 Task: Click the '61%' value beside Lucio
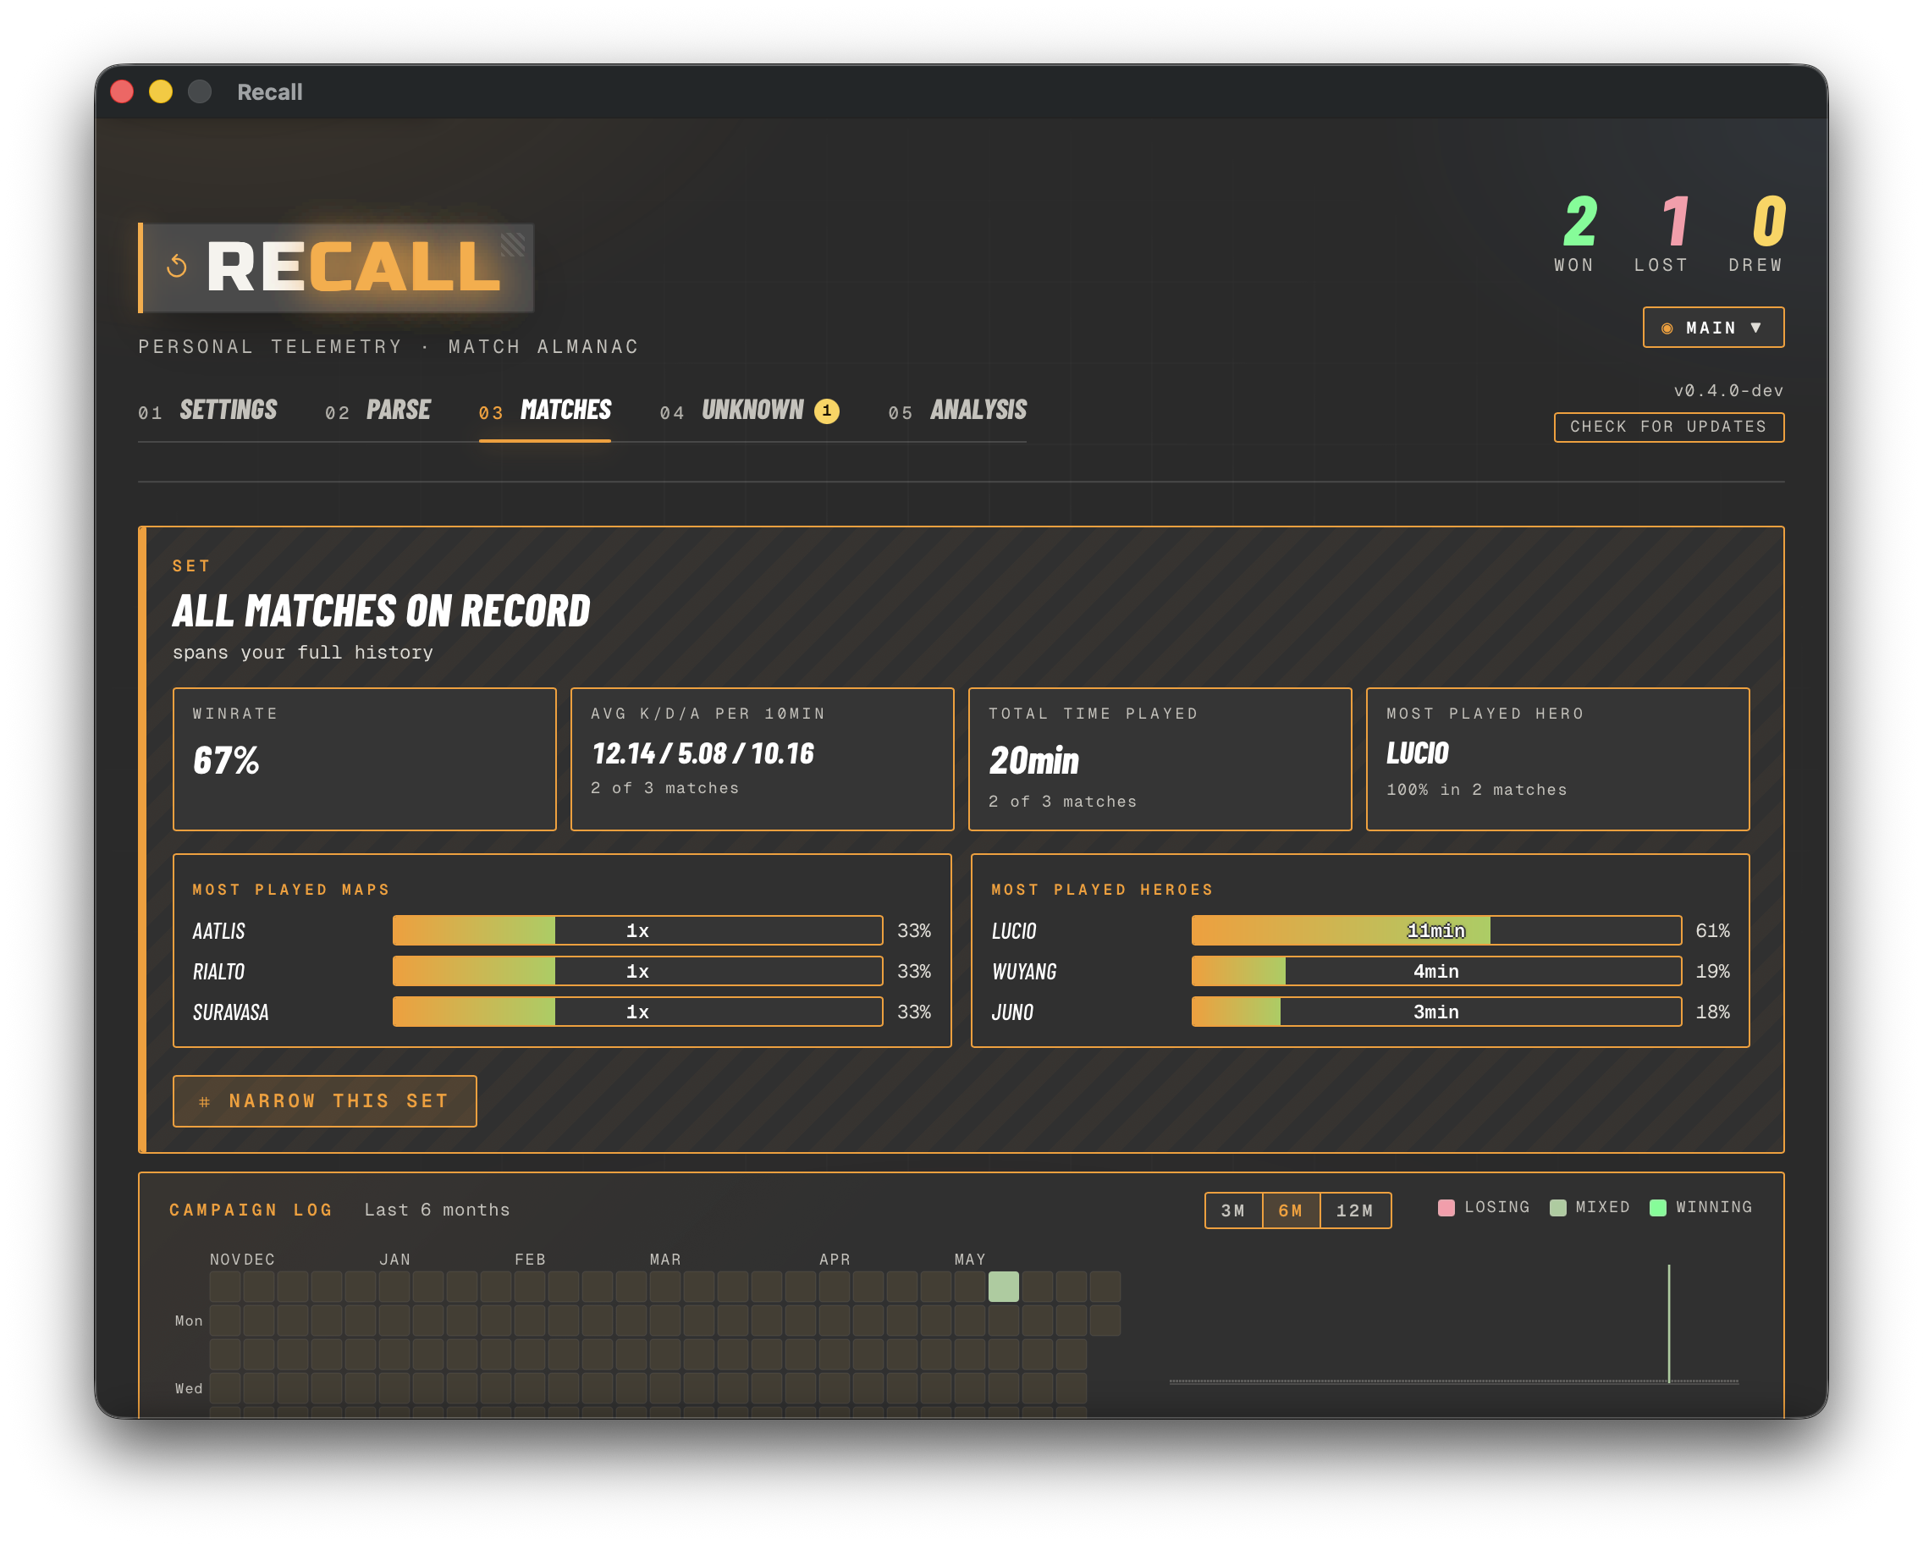point(1711,930)
